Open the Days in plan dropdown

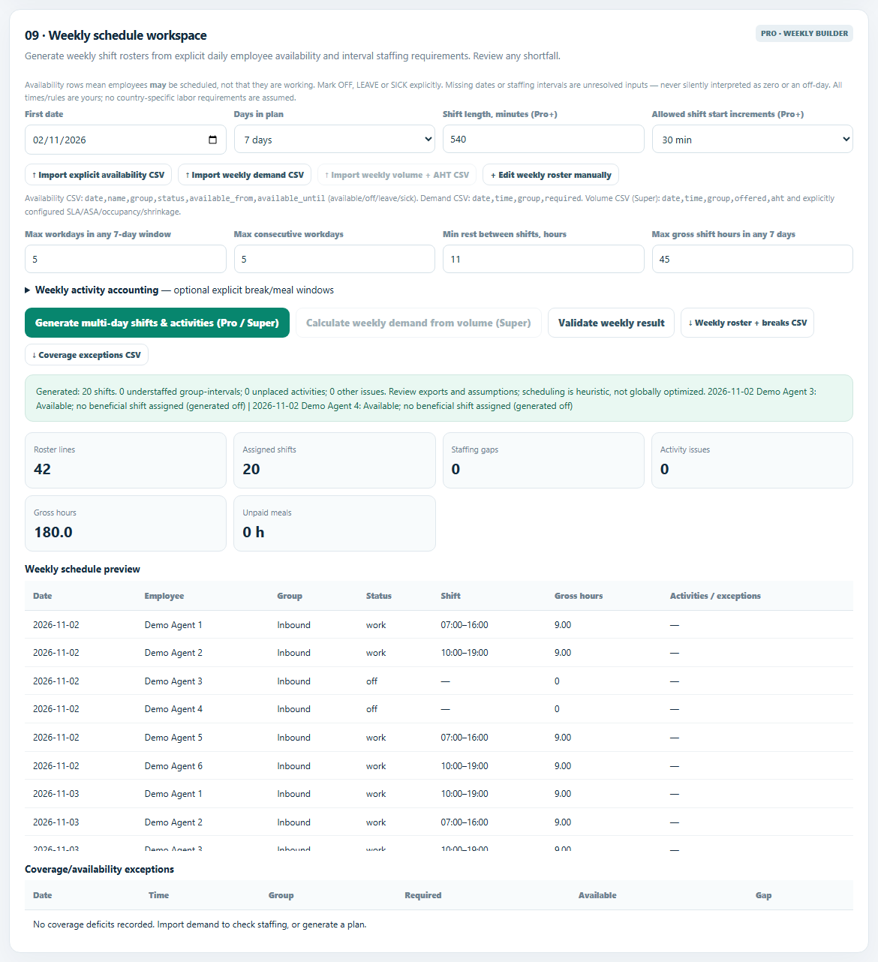334,140
